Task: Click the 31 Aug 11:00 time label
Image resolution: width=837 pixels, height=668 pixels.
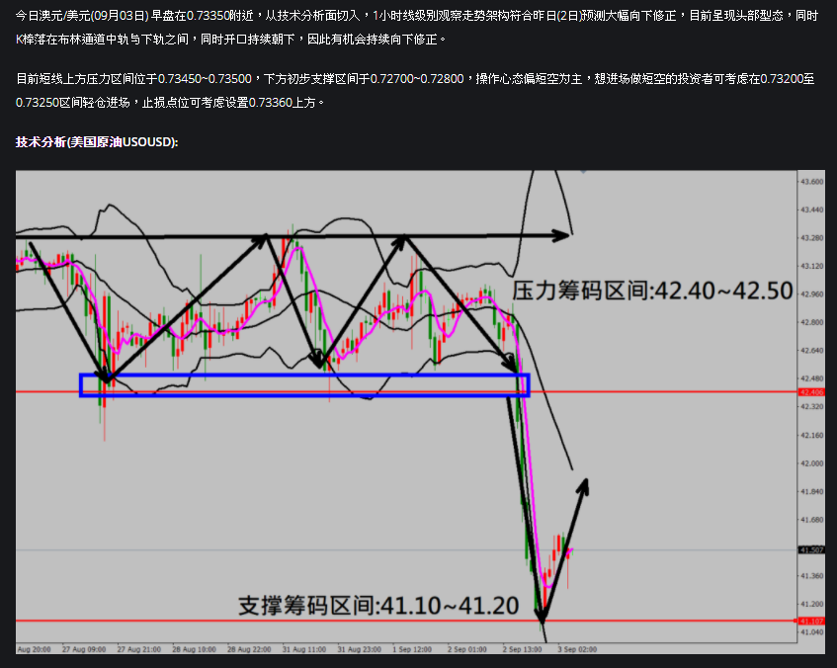Action: coord(304,650)
